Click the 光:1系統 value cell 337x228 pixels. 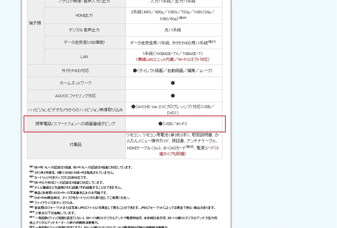coord(173,30)
